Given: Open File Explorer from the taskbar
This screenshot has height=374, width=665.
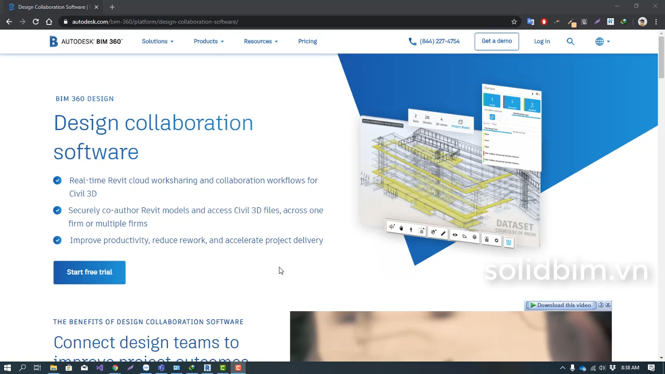Looking at the screenshot, I should (x=54, y=368).
